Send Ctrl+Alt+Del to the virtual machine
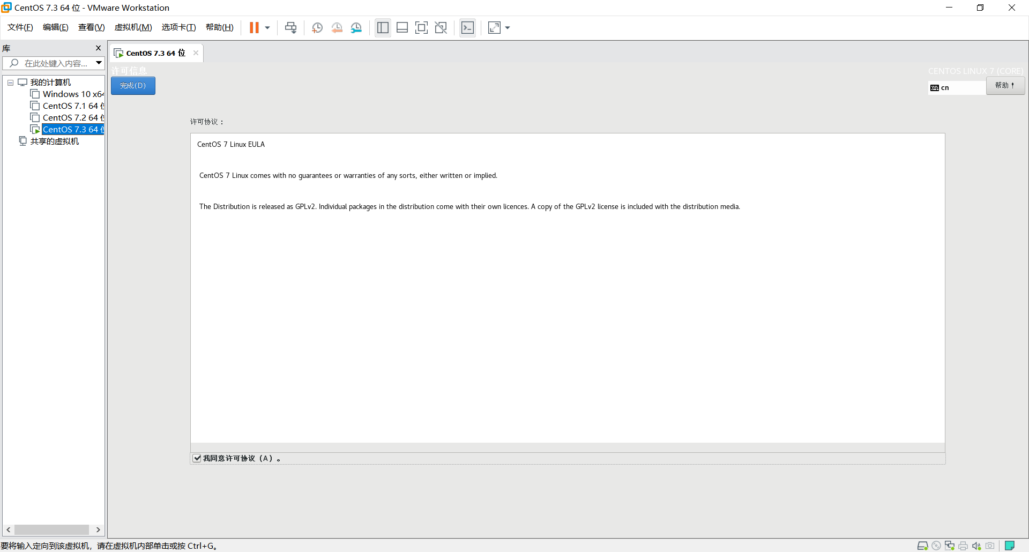The height and width of the screenshot is (552, 1029). [290, 28]
